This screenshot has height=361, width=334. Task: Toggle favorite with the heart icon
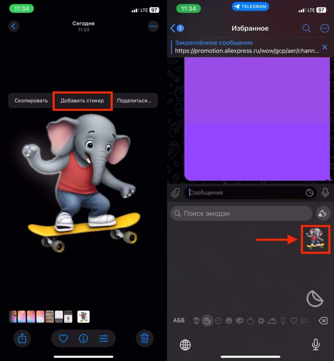[63, 338]
